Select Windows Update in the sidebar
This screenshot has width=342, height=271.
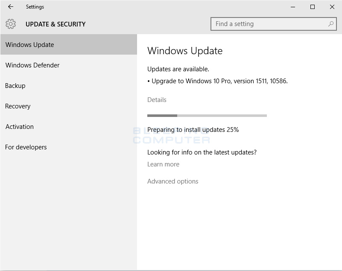pyautogui.click(x=29, y=44)
